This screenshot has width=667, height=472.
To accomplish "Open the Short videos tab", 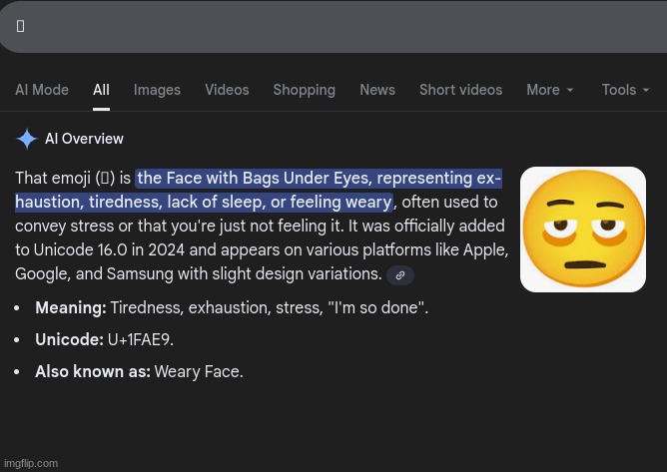I will pos(460,90).
